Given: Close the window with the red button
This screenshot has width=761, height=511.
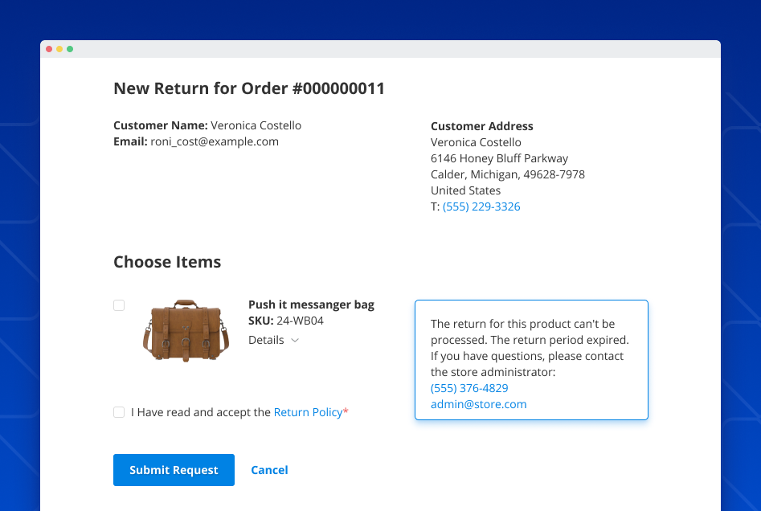Looking at the screenshot, I should pyautogui.click(x=49, y=49).
